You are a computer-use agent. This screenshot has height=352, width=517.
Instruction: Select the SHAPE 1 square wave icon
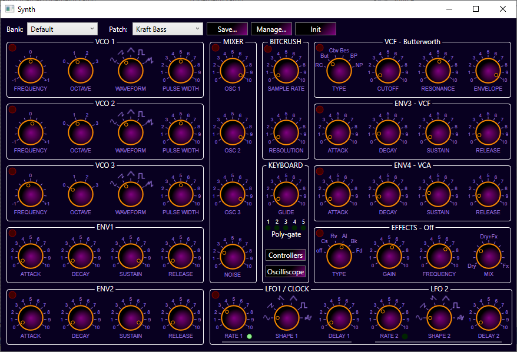click(x=304, y=305)
